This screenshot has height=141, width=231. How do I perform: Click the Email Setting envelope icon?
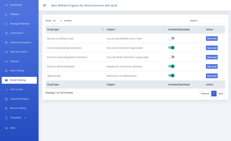6,80
